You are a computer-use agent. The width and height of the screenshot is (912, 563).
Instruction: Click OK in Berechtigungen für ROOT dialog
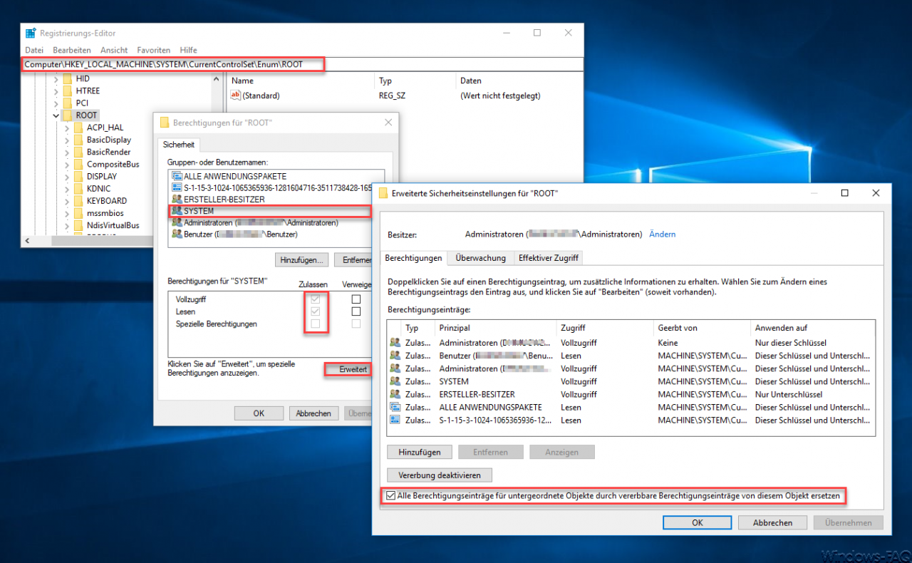click(259, 413)
